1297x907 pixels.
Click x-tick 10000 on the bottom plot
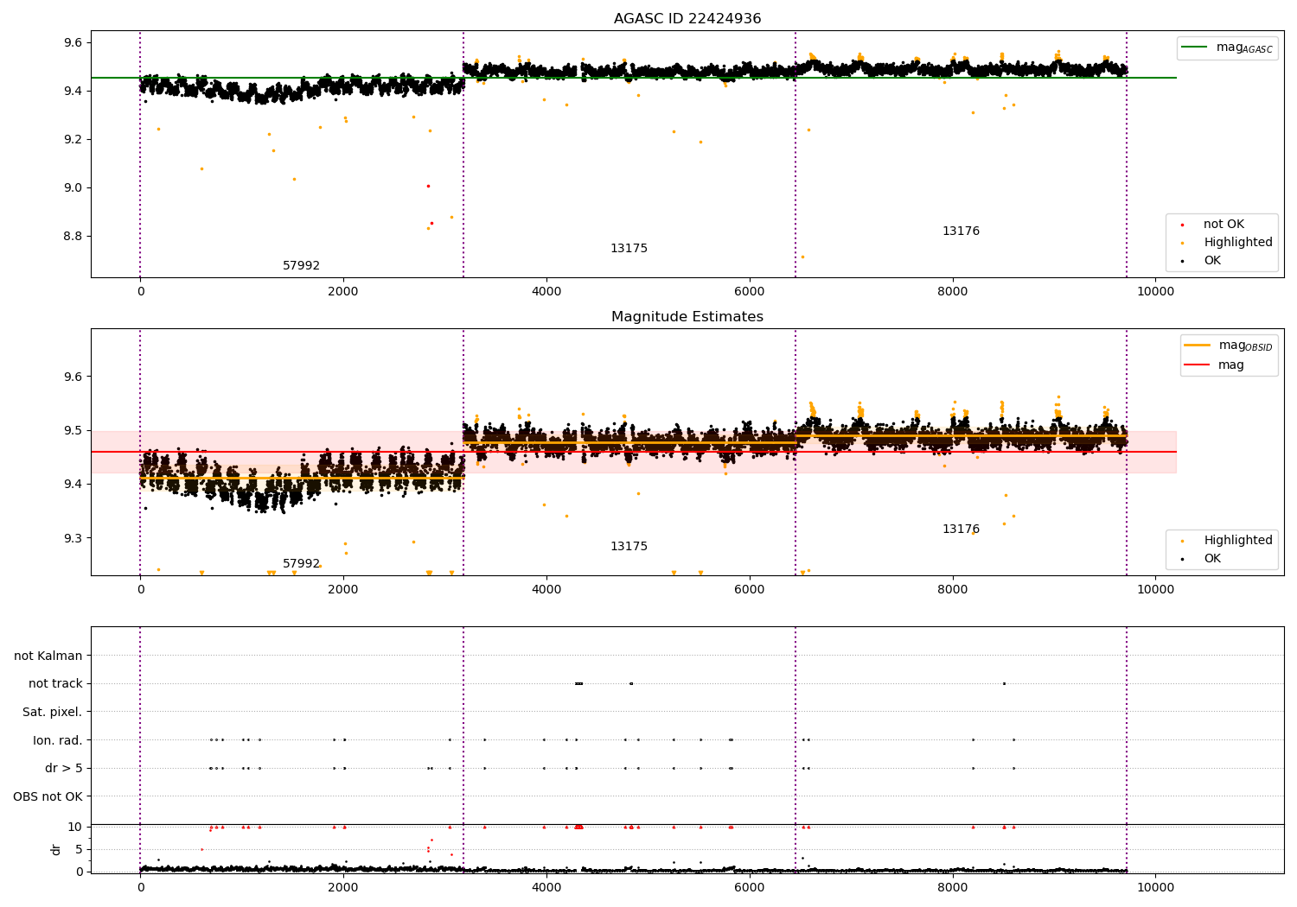tap(1155, 887)
